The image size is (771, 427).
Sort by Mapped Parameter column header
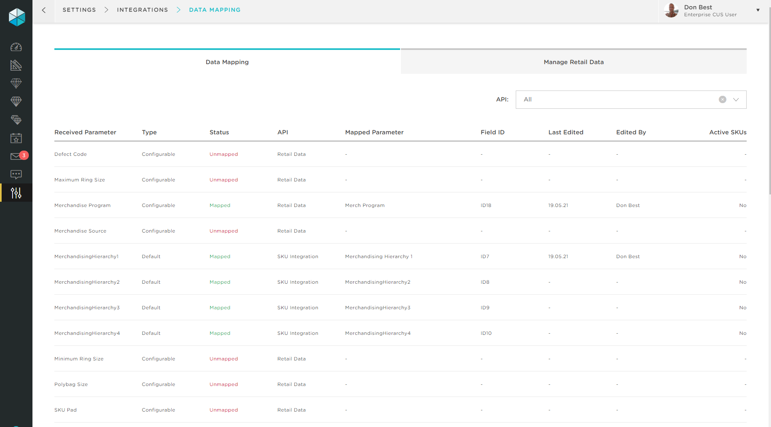pos(374,132)
